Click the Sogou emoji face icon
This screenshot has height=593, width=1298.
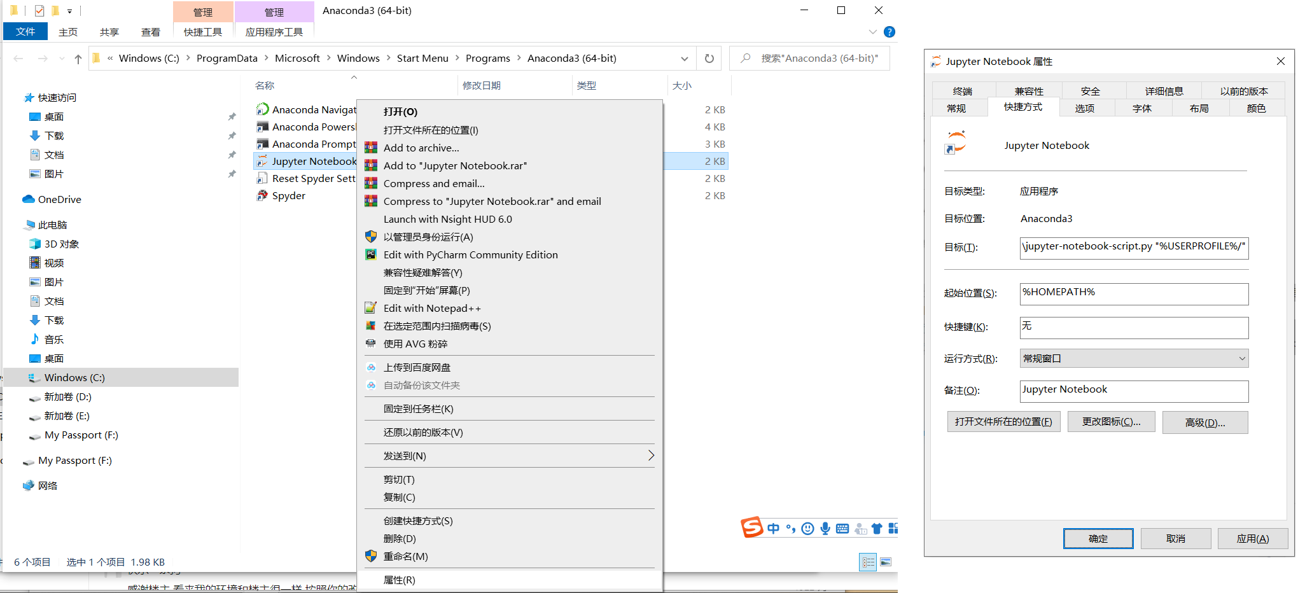tap(808, 528)
